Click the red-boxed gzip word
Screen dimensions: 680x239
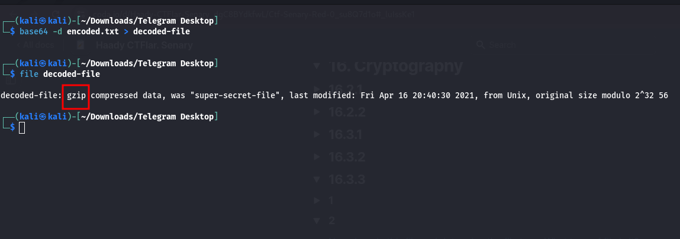[x=76, y=96]
